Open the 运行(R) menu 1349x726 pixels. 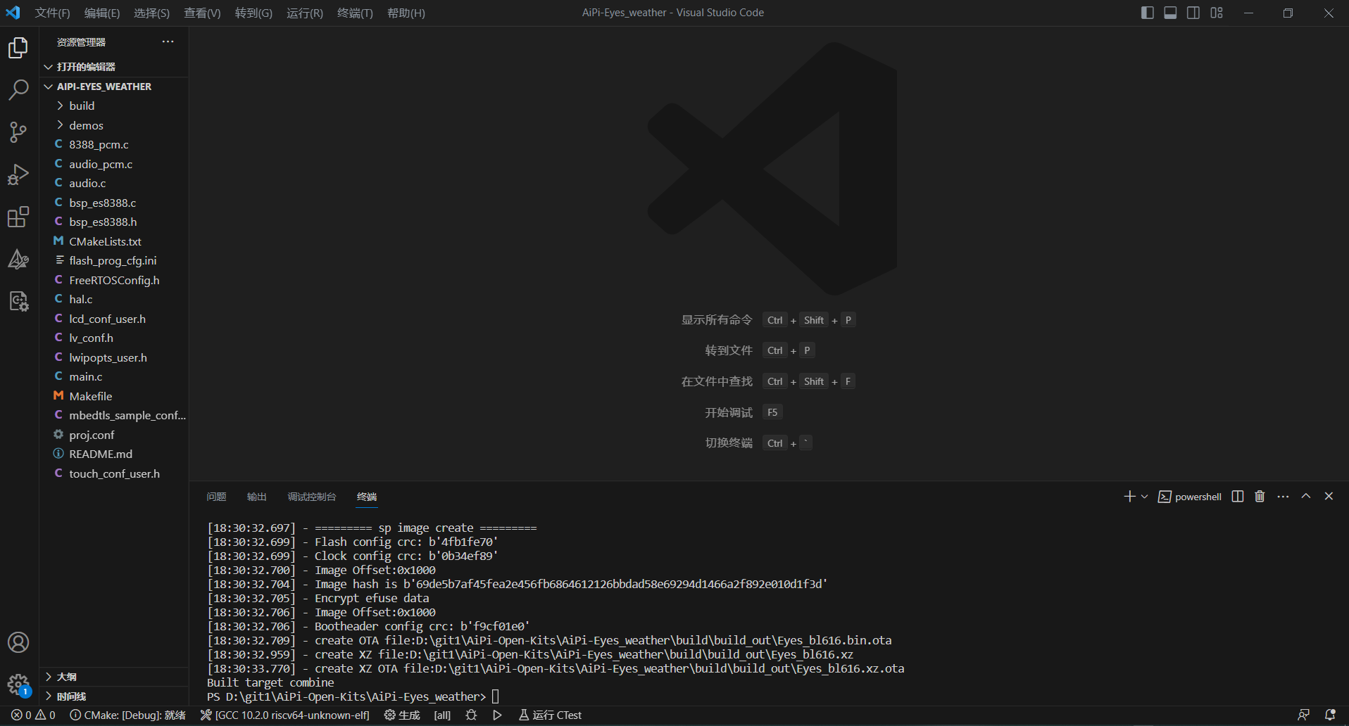coord(305,13)
